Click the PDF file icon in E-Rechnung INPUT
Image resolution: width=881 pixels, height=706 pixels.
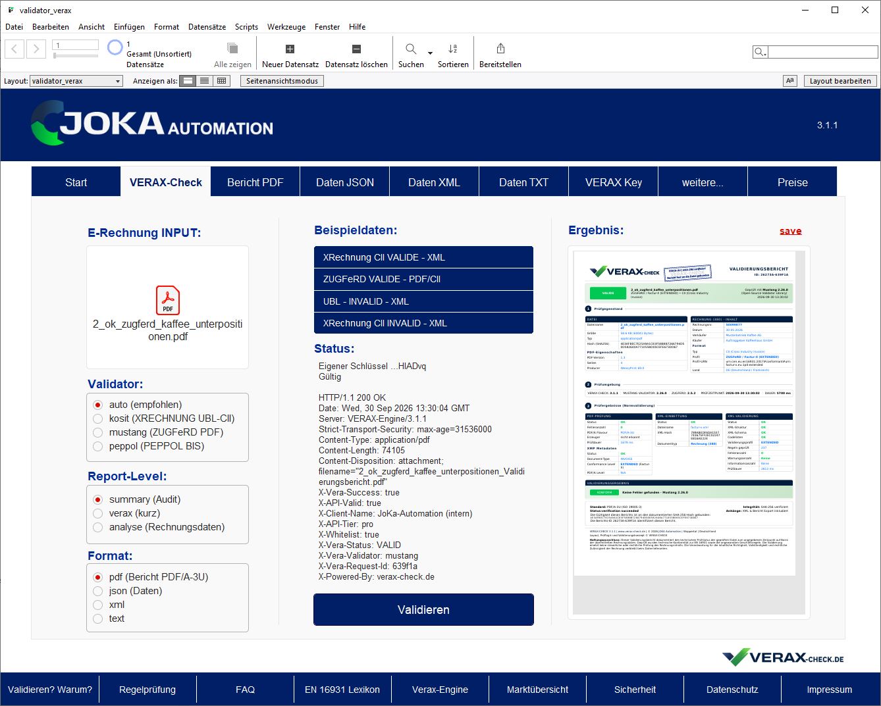point(168,300)
